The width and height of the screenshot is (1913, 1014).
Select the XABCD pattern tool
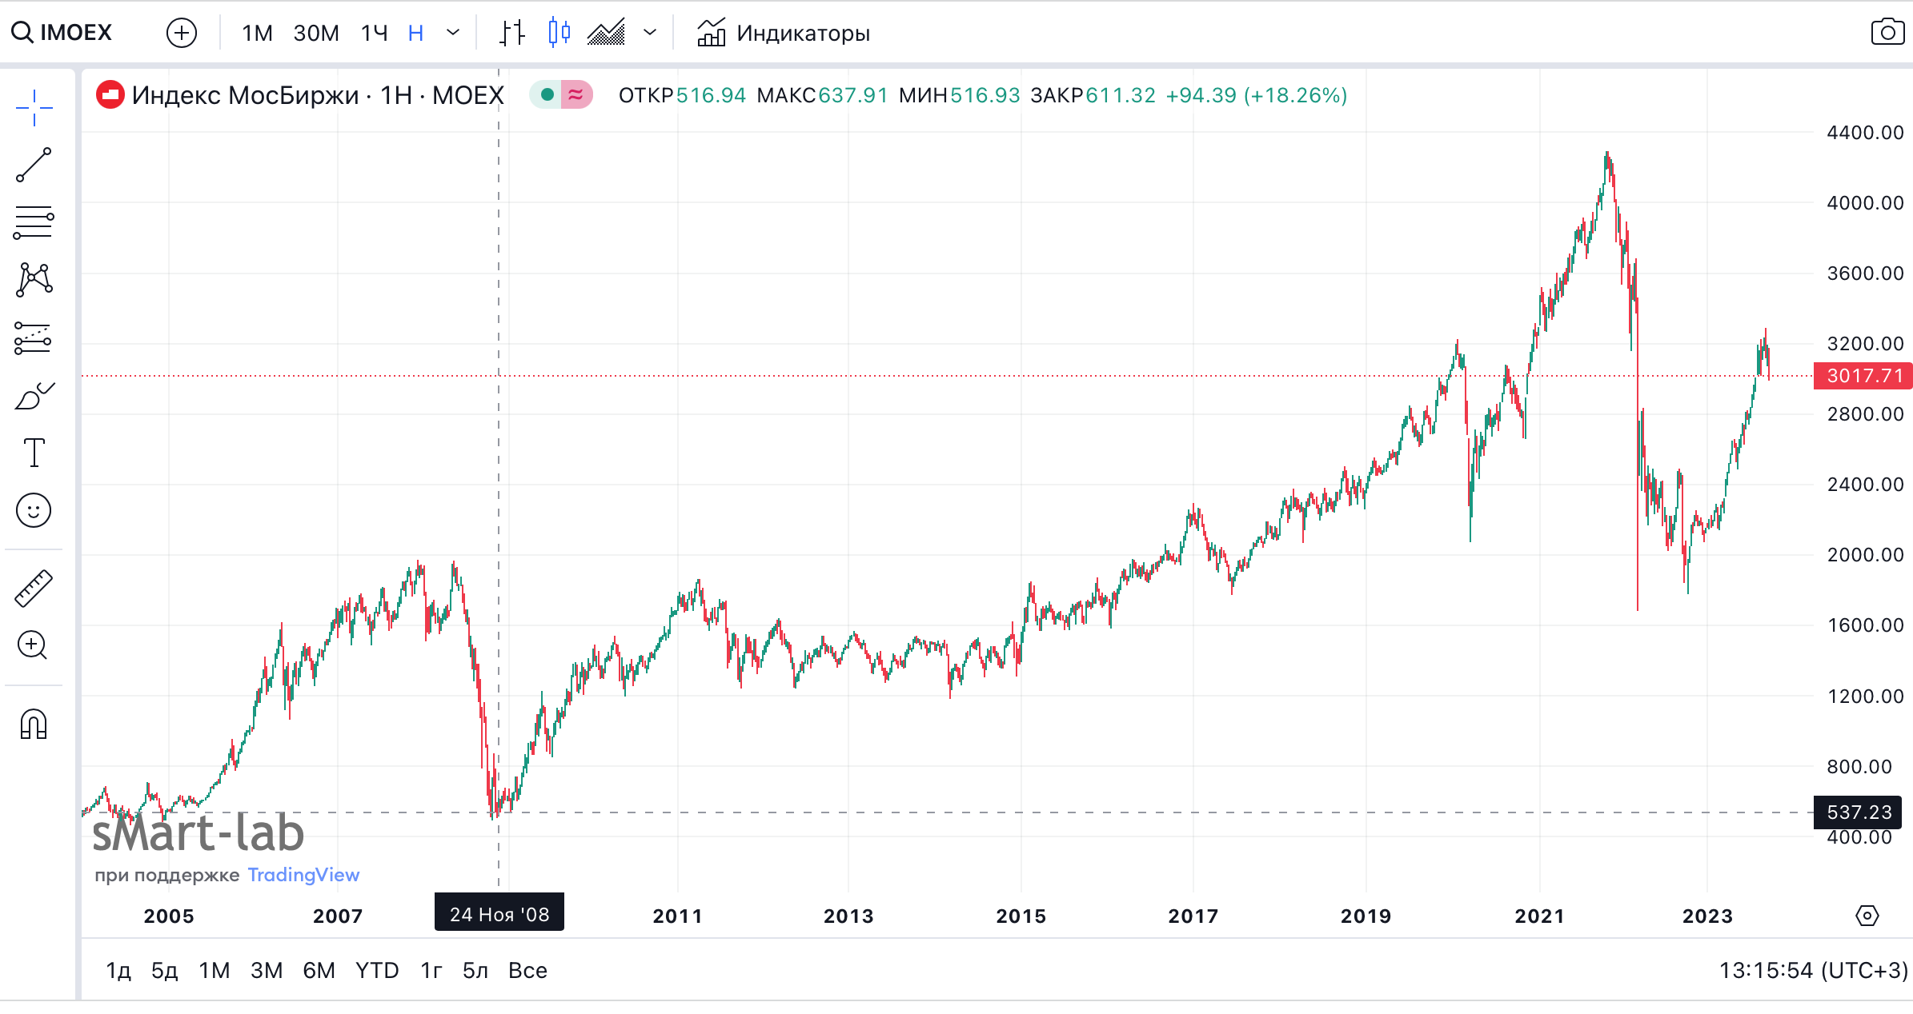tap(34, 280)
